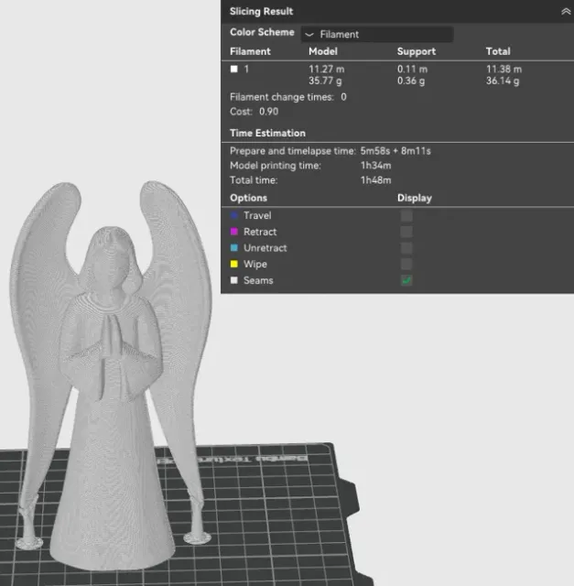Enable Retract display checkbox
Image resolution: width=574 pixels, height=586 pixels.
coord(406,232)
